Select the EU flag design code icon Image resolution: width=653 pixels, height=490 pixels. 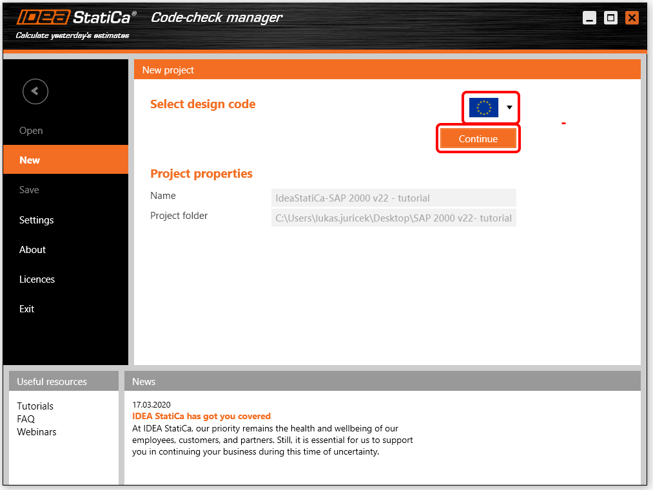tap(483, 108)
